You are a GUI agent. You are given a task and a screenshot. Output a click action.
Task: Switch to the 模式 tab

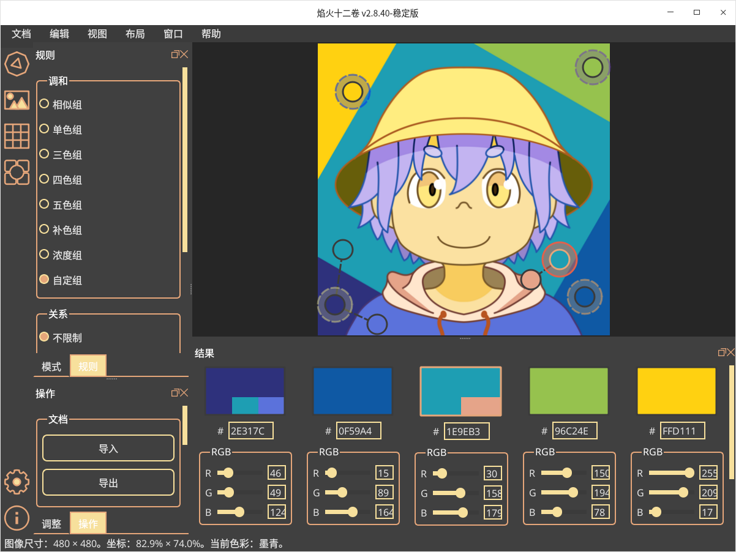[51, 367]
